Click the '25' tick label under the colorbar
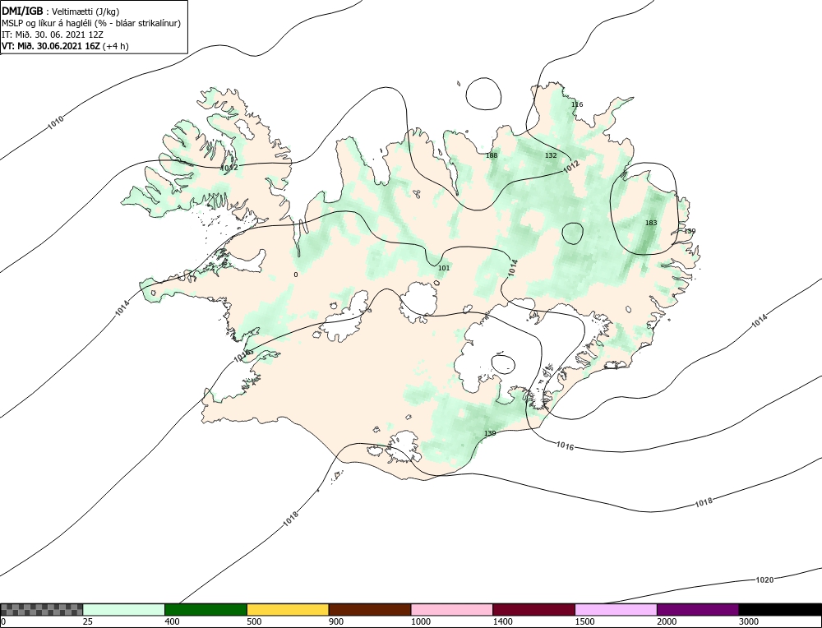The image size is (822, 628). tap(88, 621)
